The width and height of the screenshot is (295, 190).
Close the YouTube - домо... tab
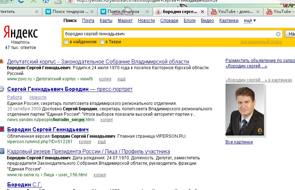[x=258, y=12]
